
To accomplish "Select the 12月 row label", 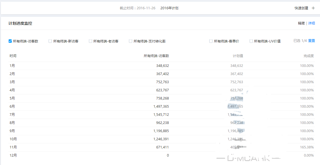I will coord(13,155).
